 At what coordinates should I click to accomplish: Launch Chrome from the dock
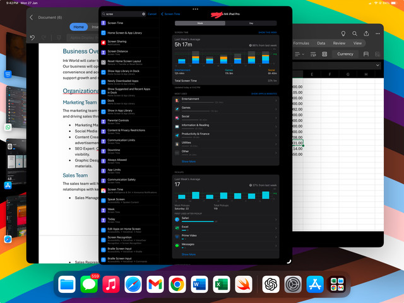click(177, 285)
